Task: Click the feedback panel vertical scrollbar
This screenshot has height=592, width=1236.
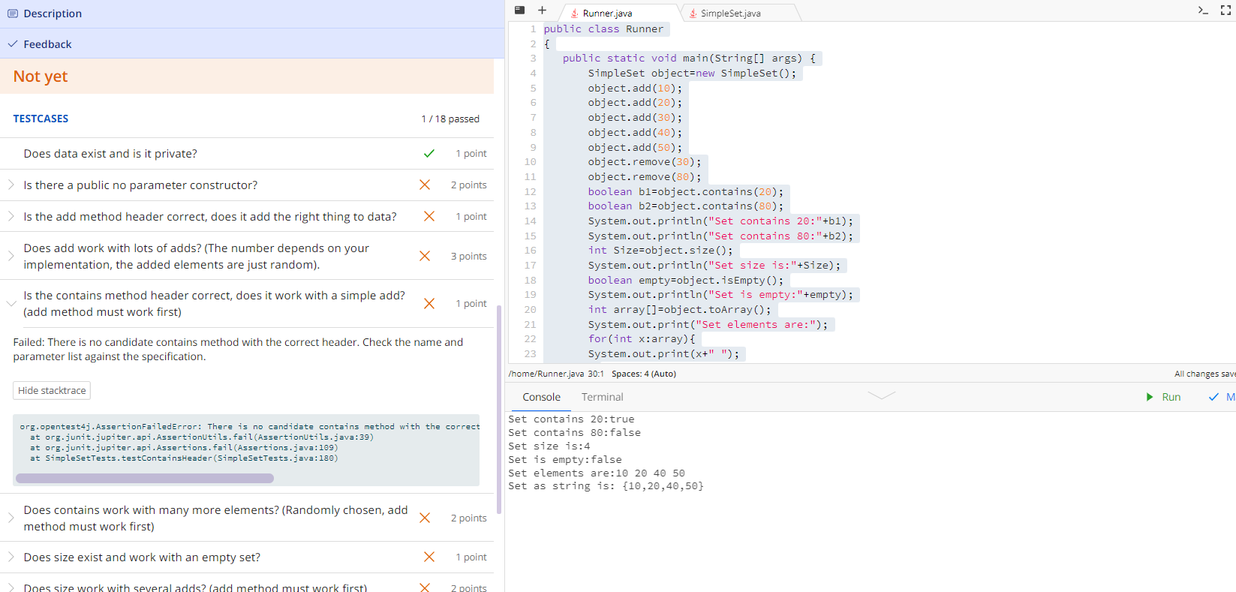Action: click(499, 410)
